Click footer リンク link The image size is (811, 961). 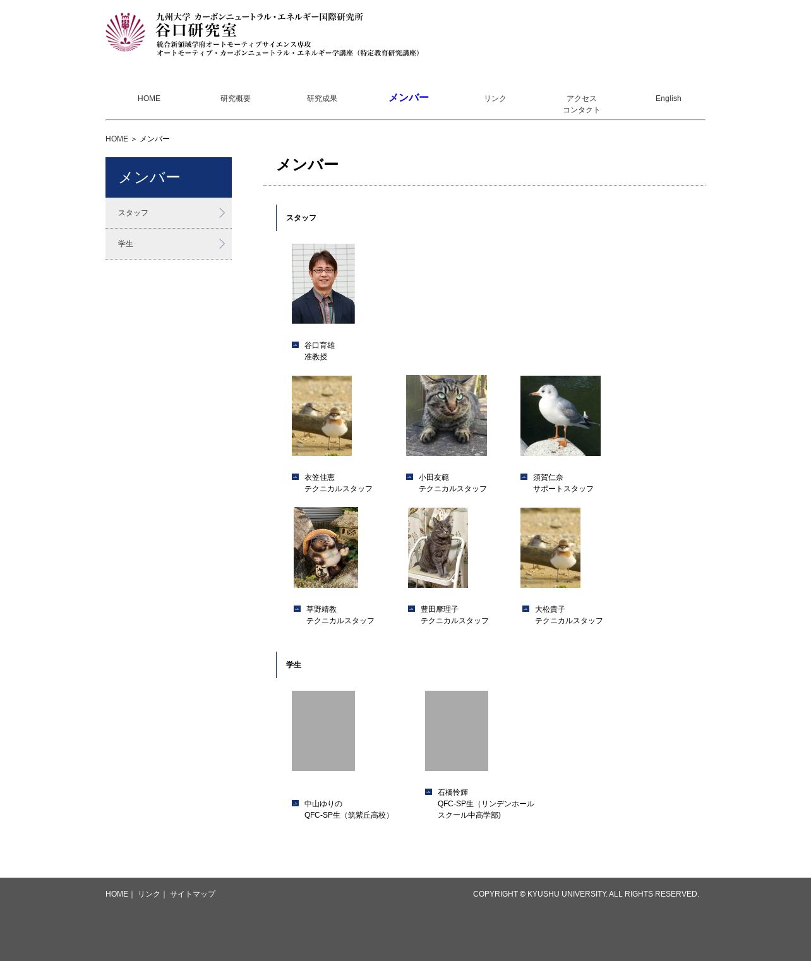(149, 894)
